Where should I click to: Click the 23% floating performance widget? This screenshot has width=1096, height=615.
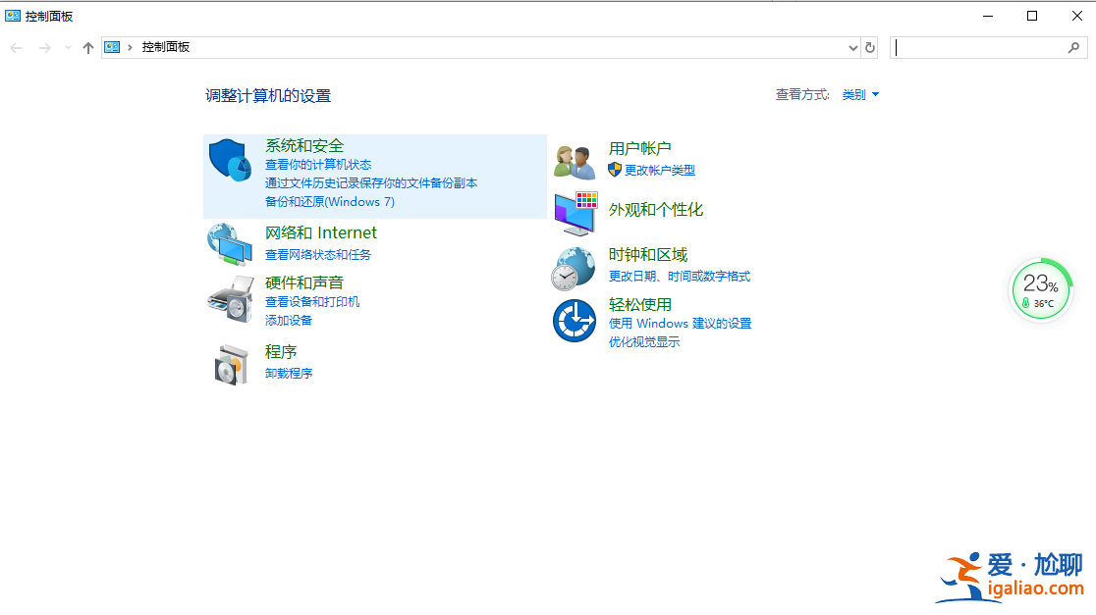(1041, 289)
